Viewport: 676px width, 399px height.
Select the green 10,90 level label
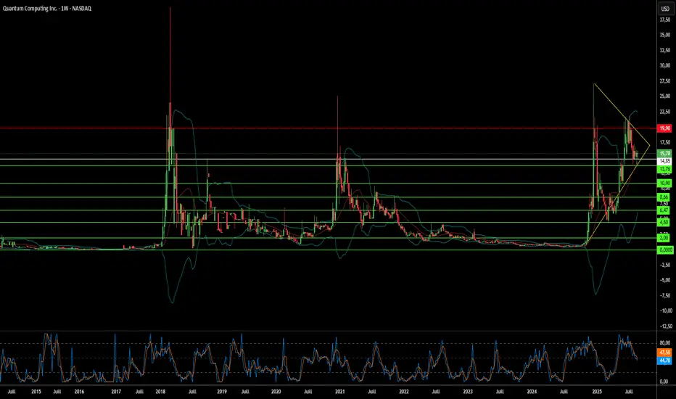pos(665,184)
